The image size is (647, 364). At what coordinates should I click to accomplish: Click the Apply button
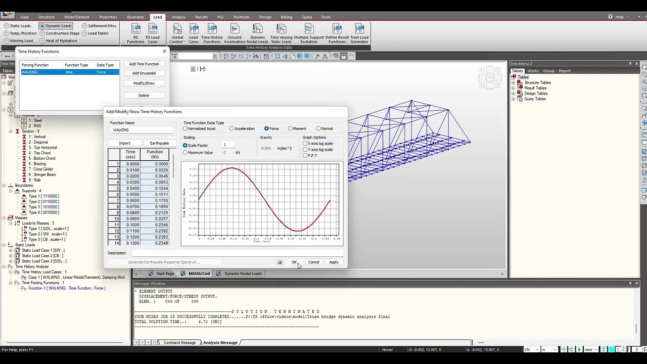click(334, 262)
